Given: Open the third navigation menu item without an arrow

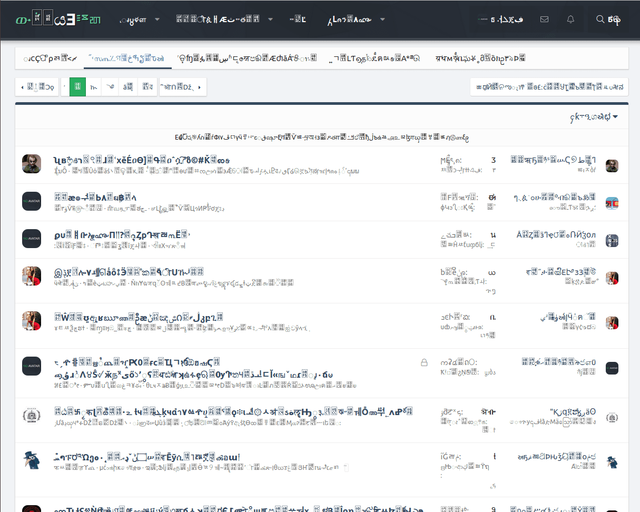Looking at the screenshot, I should [298, 20].
